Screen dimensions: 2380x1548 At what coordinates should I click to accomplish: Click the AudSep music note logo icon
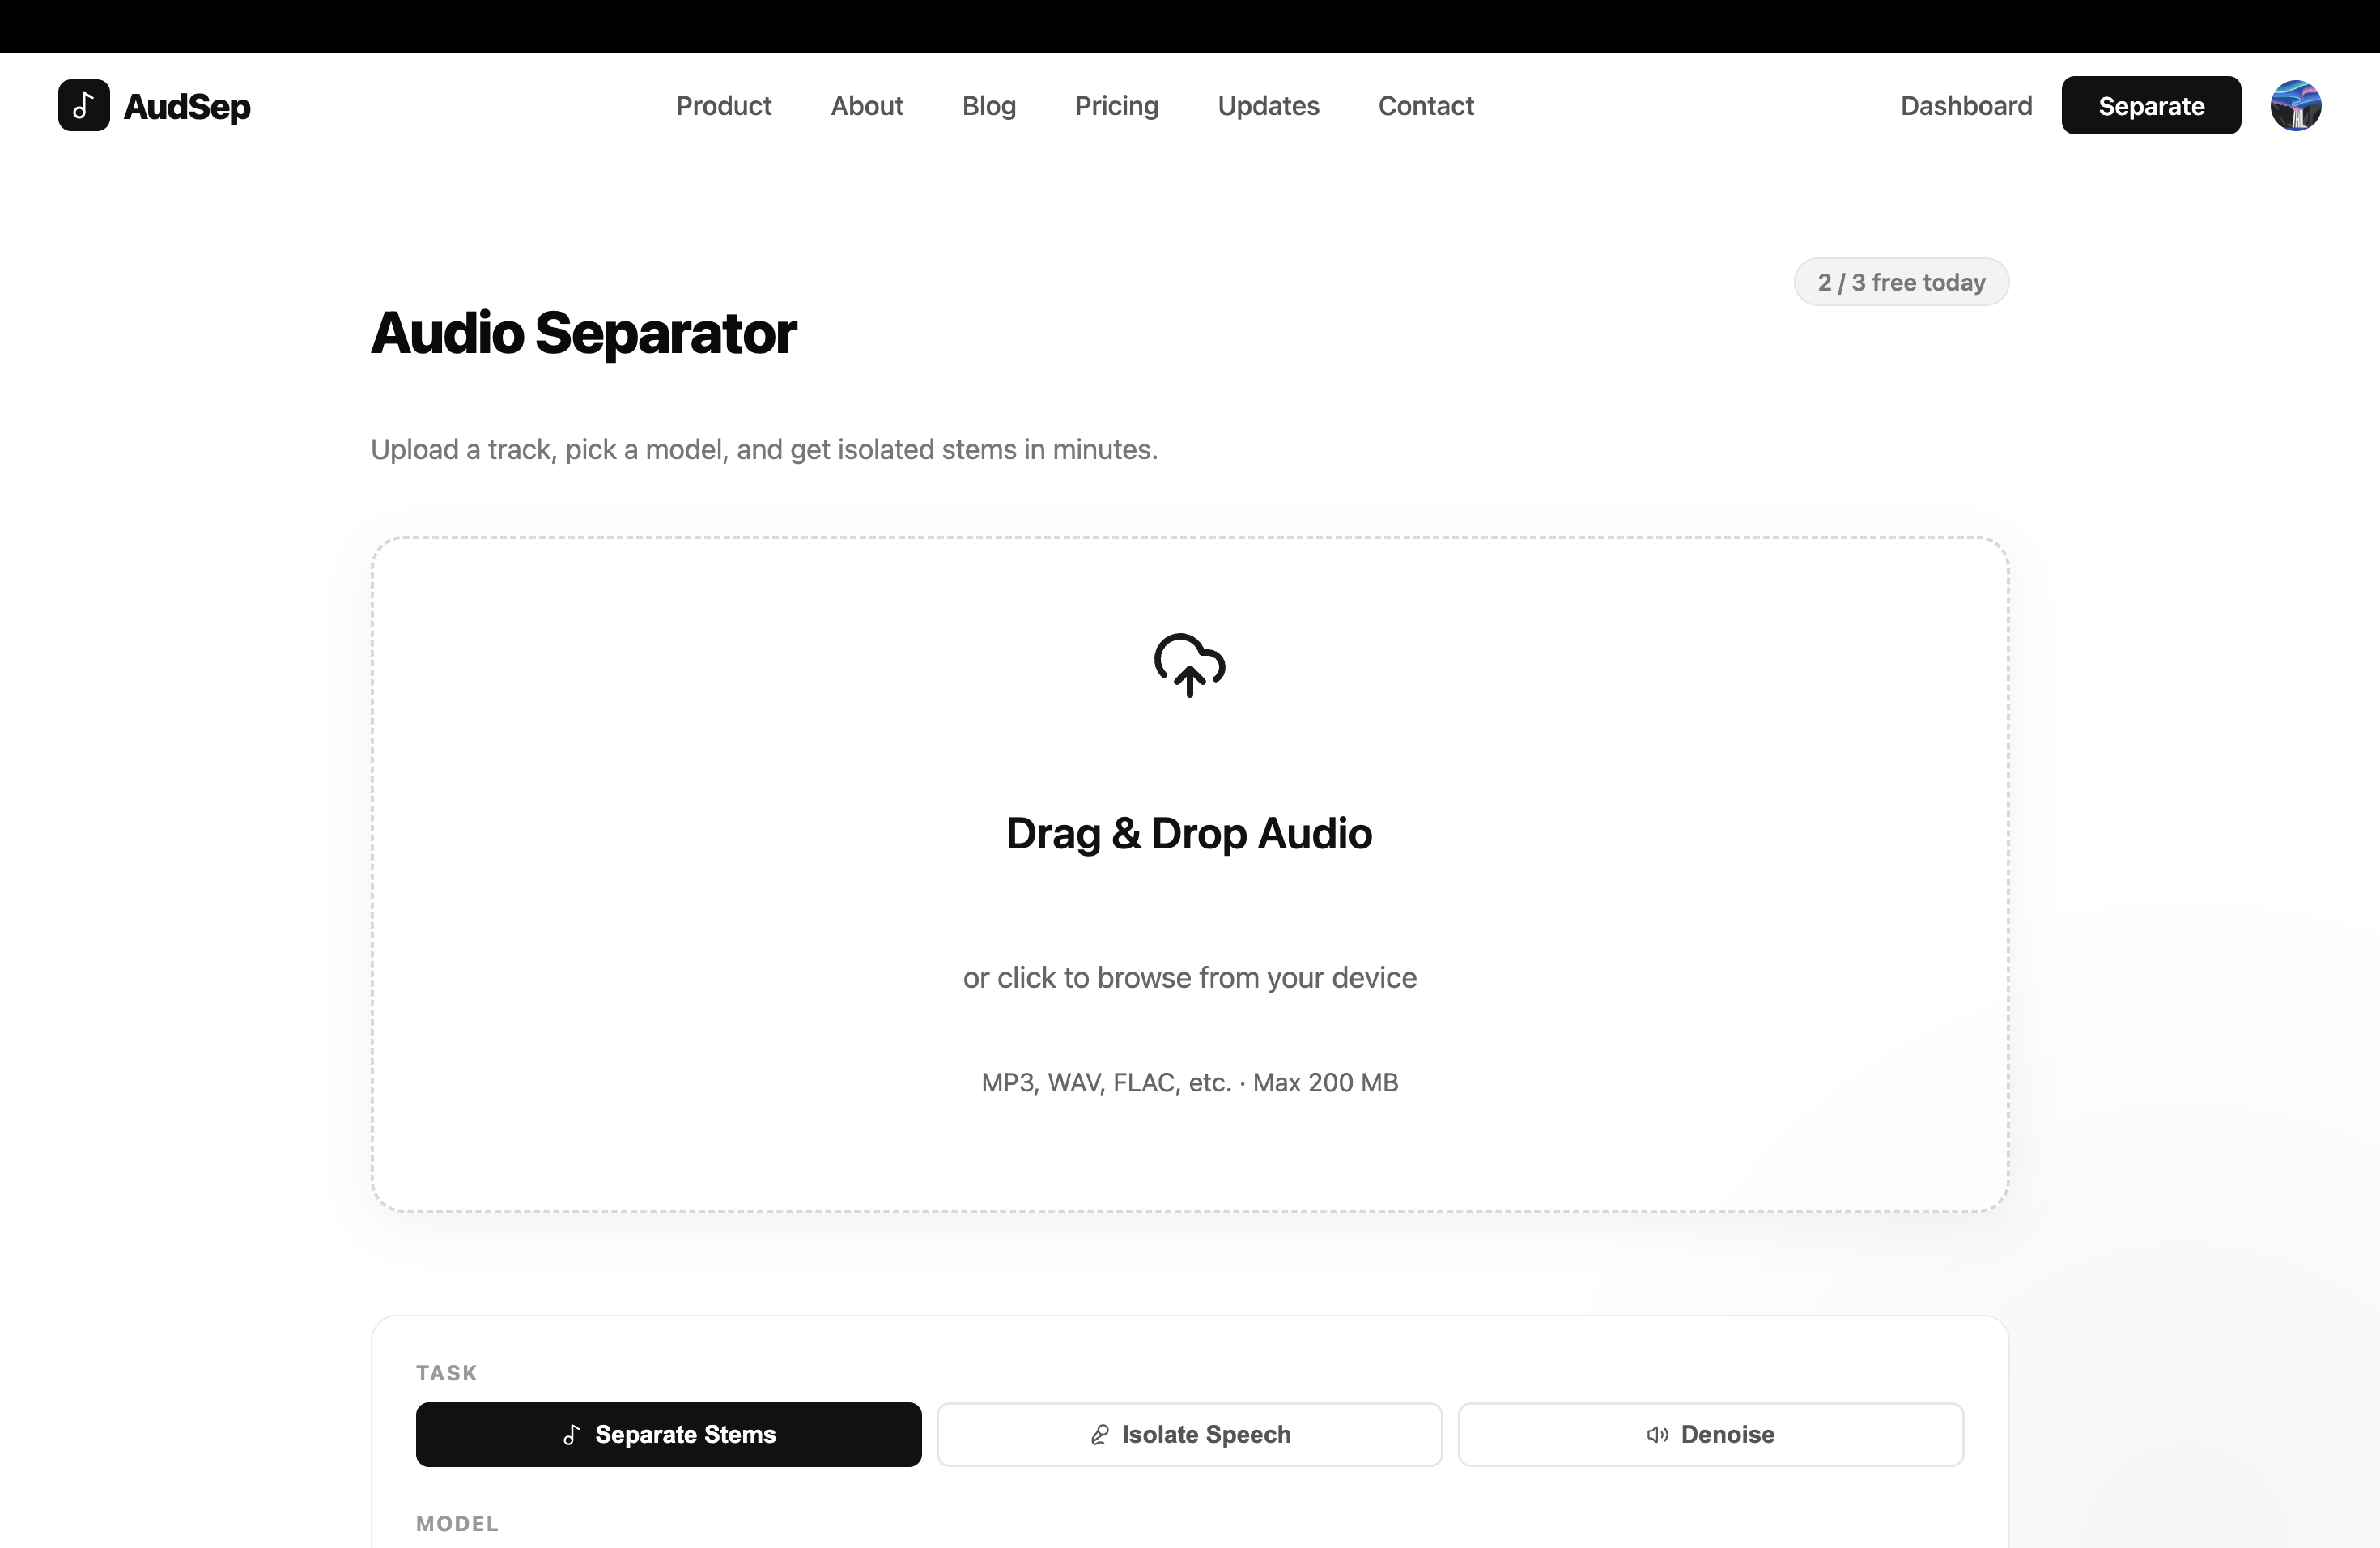pos(83,105)
